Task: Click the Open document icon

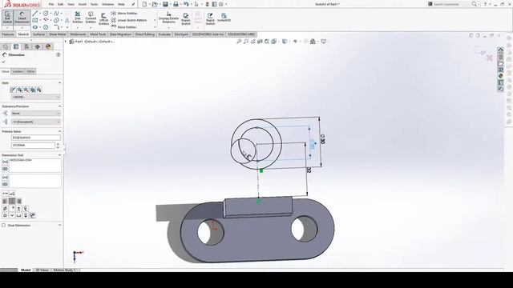Action: pyautogui.click(x=155, y=4)
